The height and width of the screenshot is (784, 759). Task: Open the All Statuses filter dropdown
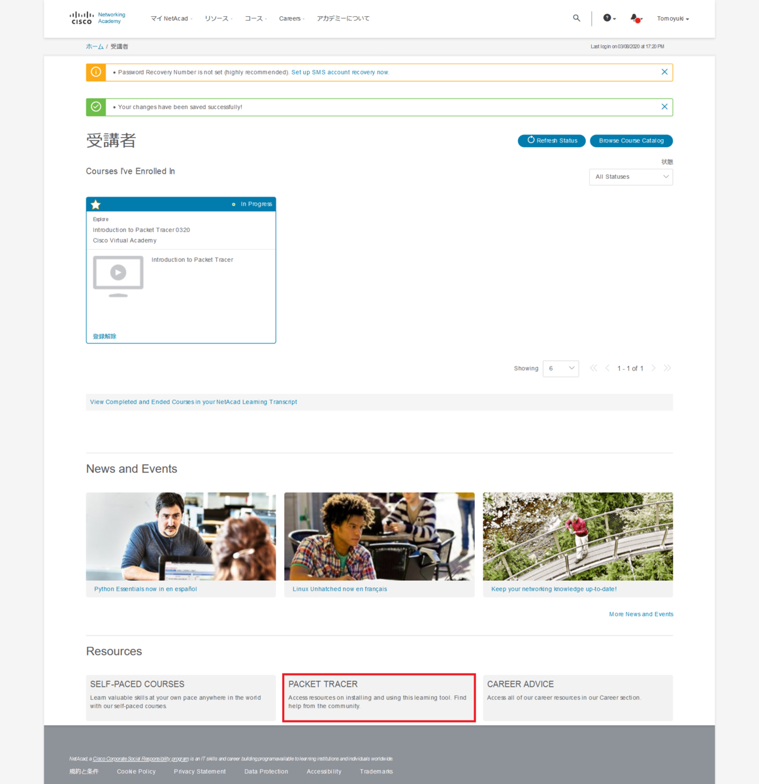click(x=630, y=176)
